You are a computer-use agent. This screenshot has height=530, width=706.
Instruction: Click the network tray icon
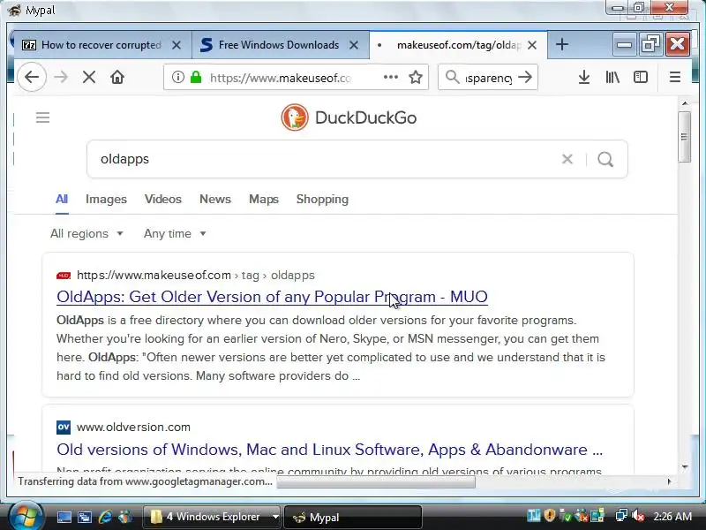621,515
